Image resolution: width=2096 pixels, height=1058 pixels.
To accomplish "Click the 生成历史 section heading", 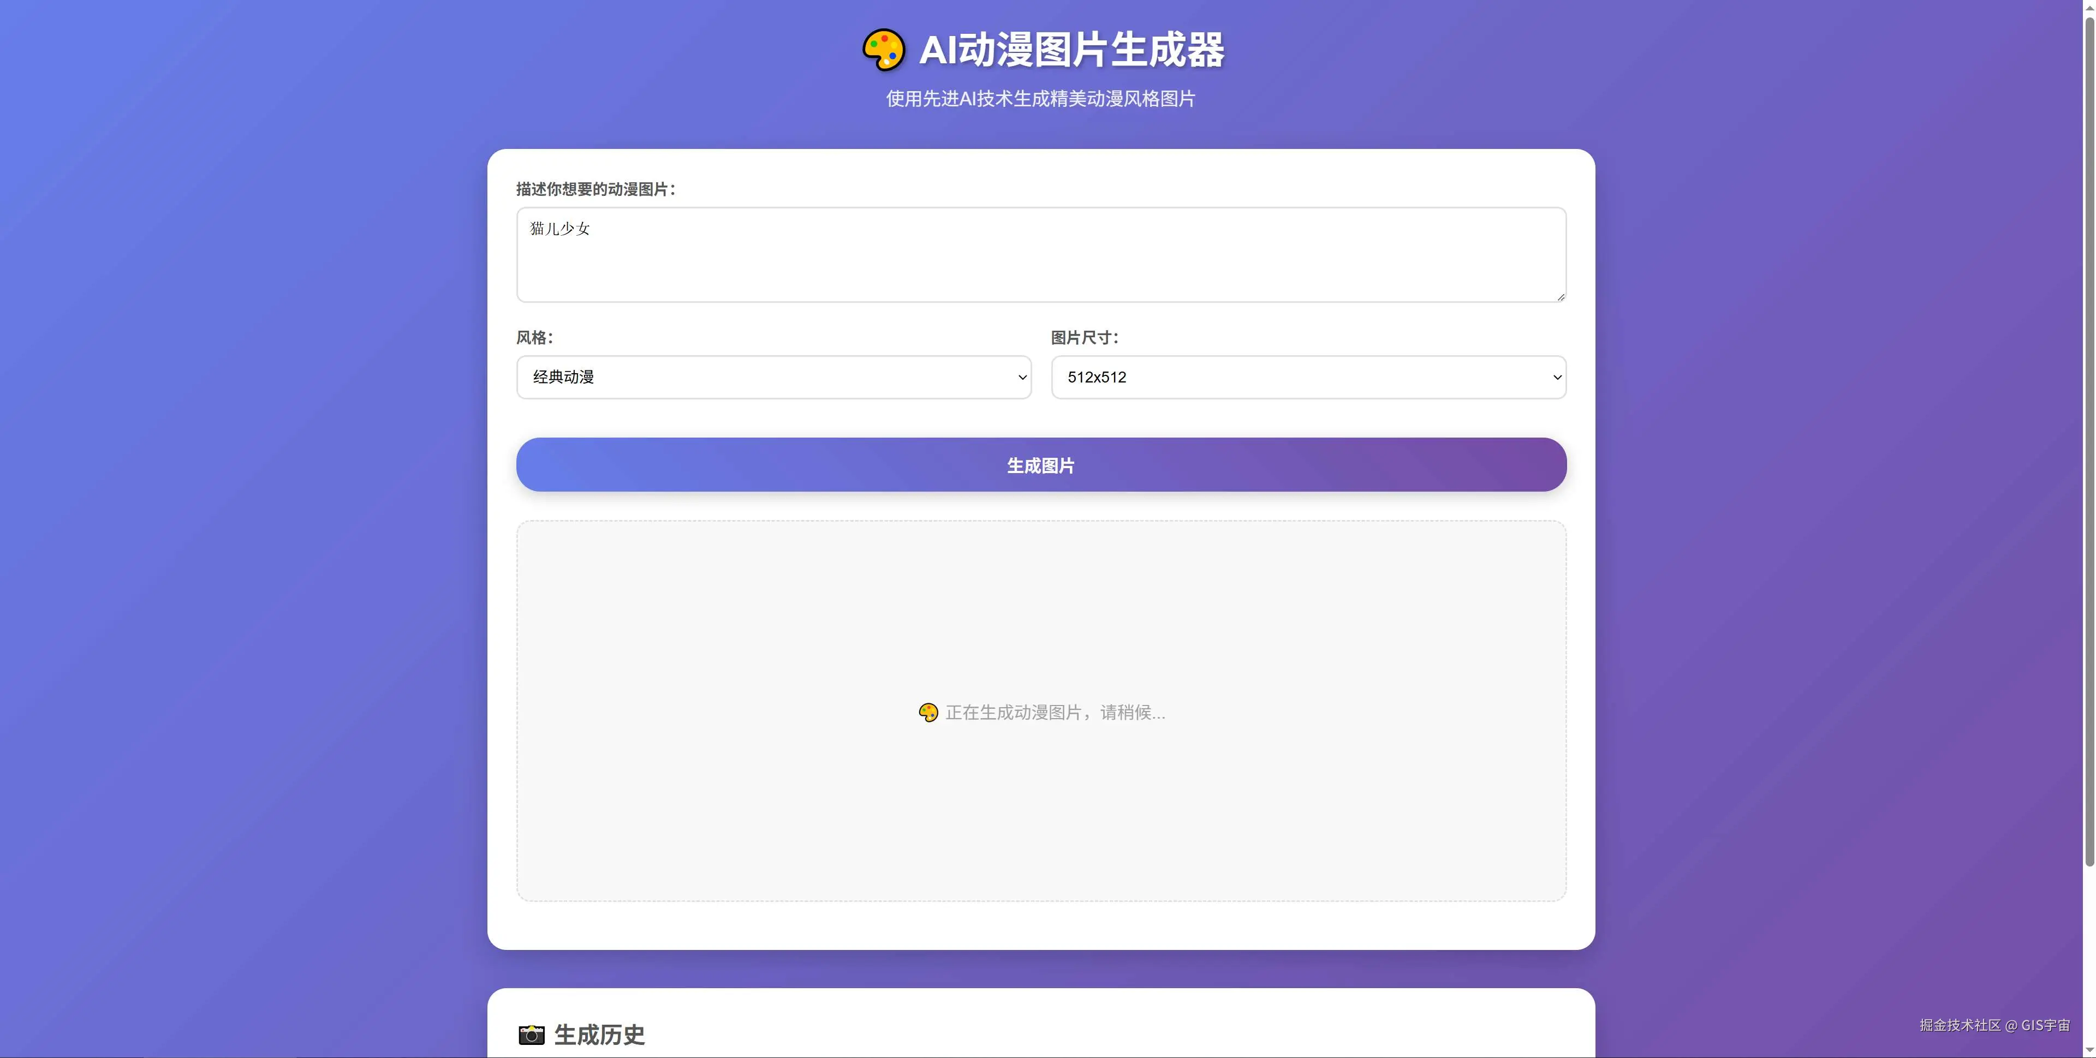I will coord(599,1035).
